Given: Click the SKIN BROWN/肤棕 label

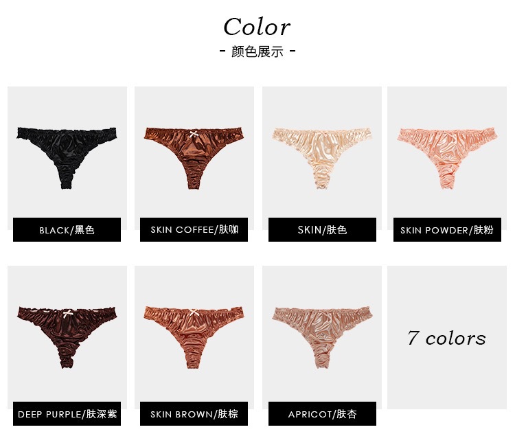Looking at the screenshot, I should 194,414.
